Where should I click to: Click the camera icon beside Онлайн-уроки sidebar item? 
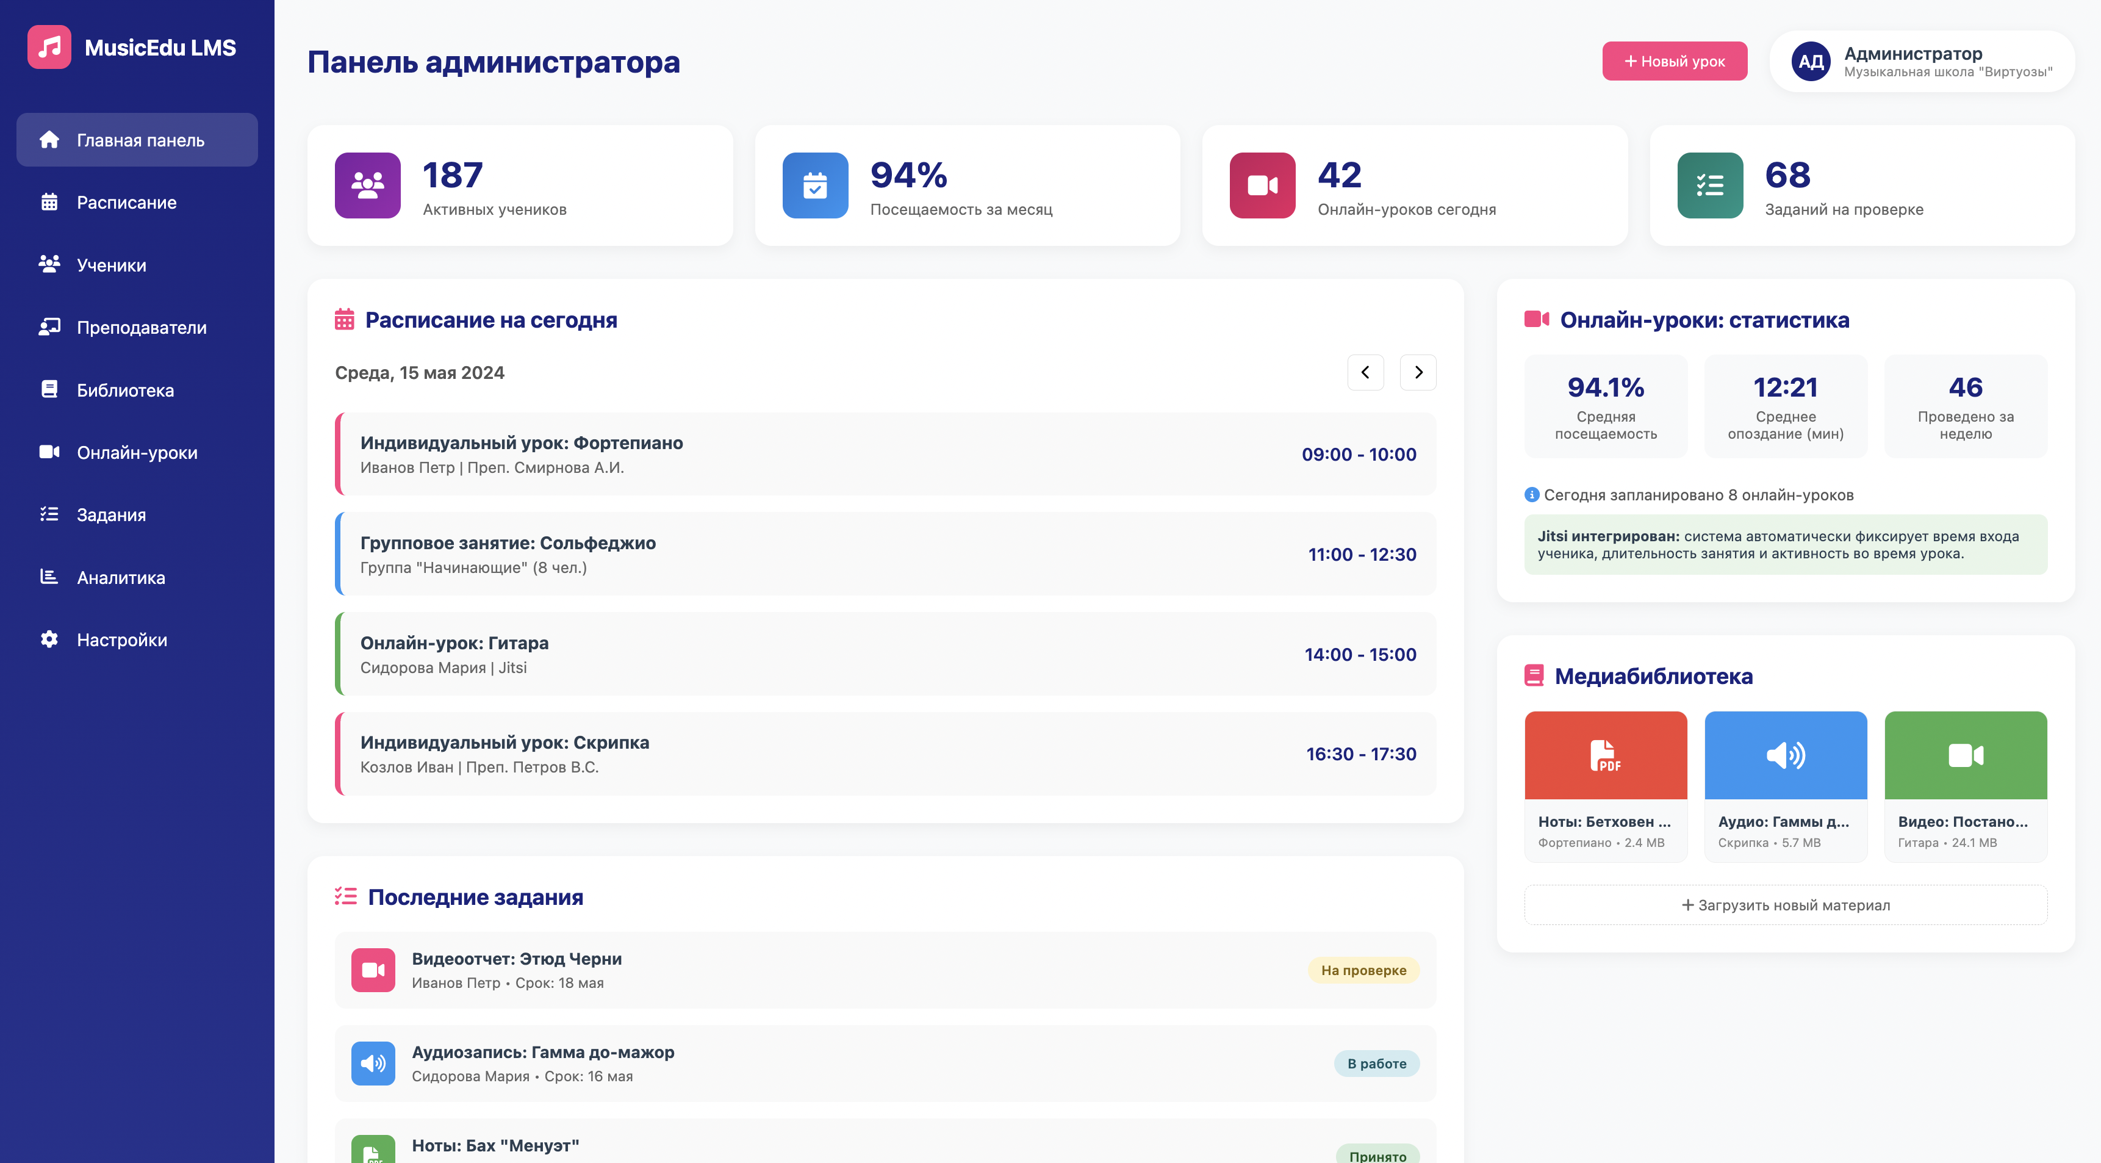[x=49, y=452]
